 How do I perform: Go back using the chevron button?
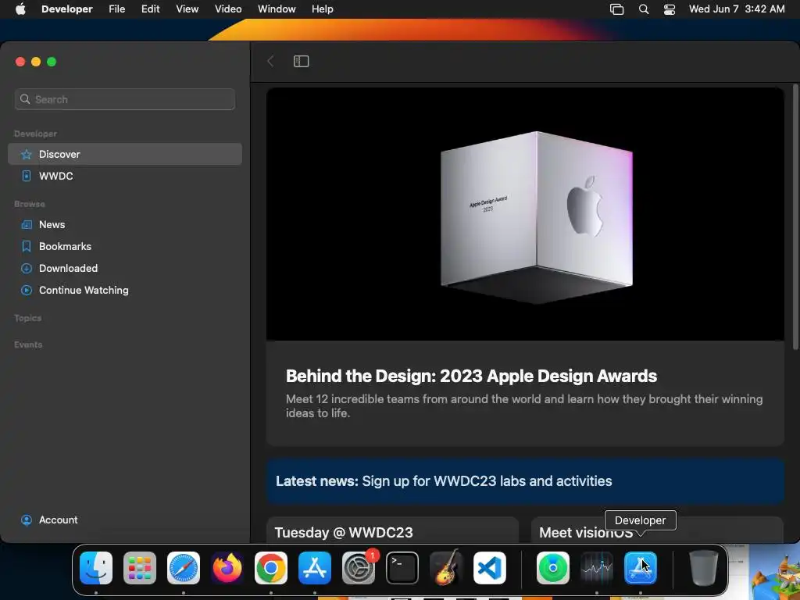click(270, 61)
